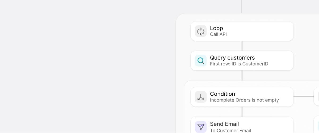The height and width of the screenshot is (133, 319).
Task: Select the Condition step title
Action: 223,94
